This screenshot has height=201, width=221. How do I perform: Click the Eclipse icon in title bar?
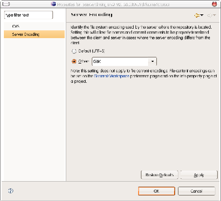click(54, 4)
